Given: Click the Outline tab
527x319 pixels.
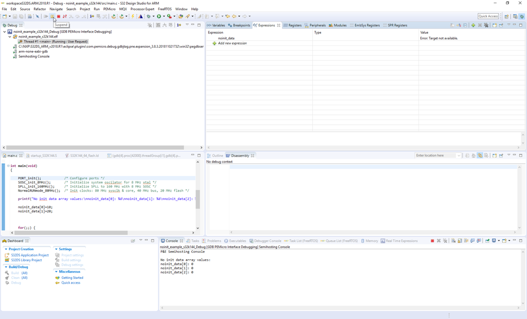Looking at the screenshot, I should click(x=215, y=156).
